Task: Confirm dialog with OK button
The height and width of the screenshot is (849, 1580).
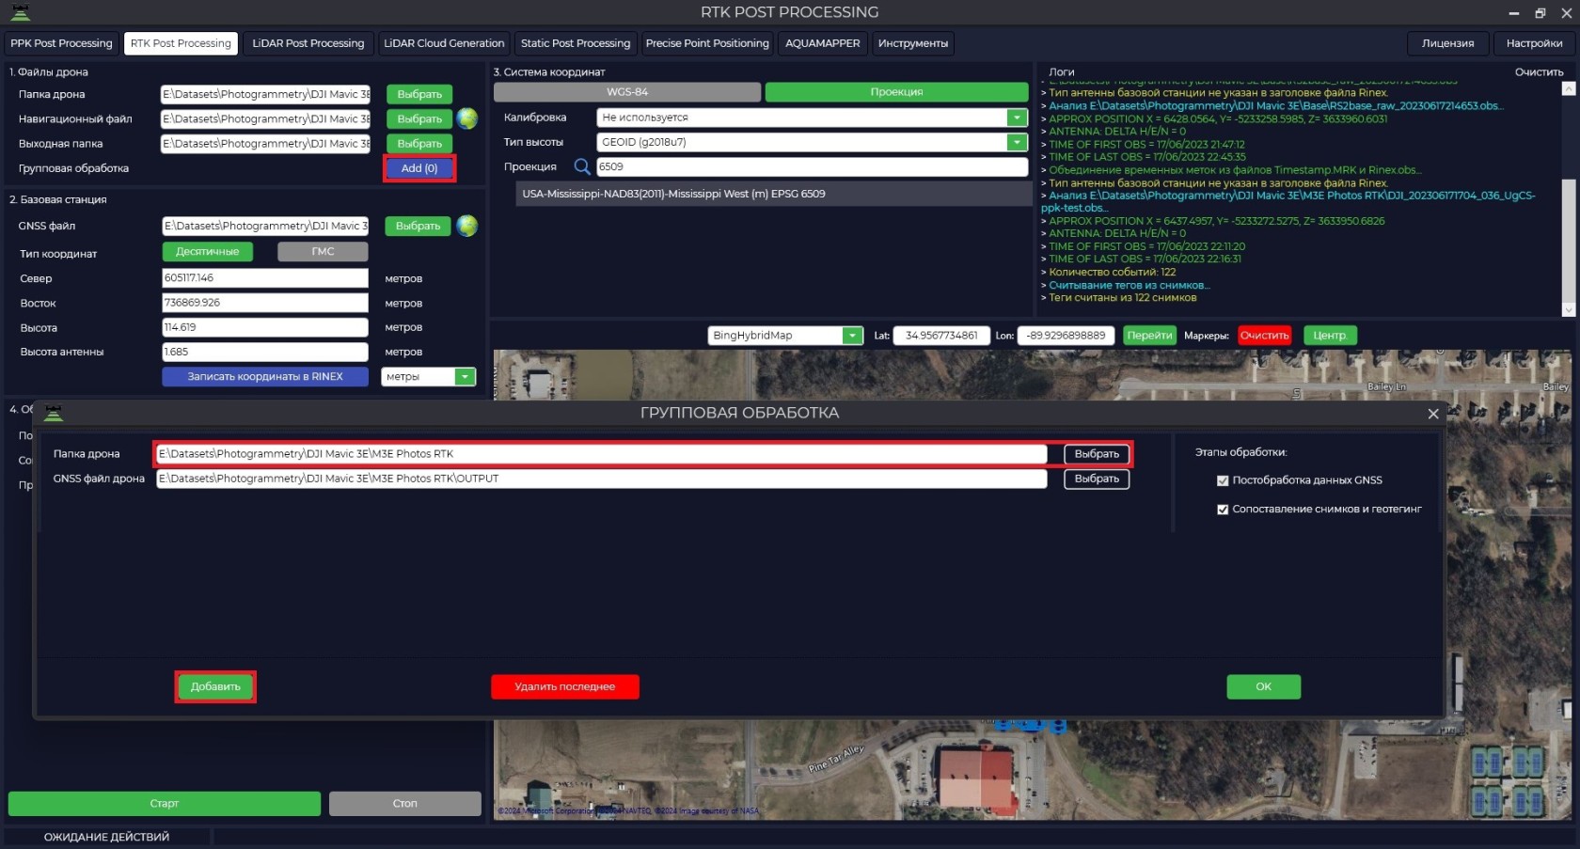Action: tap(1264, 686)
